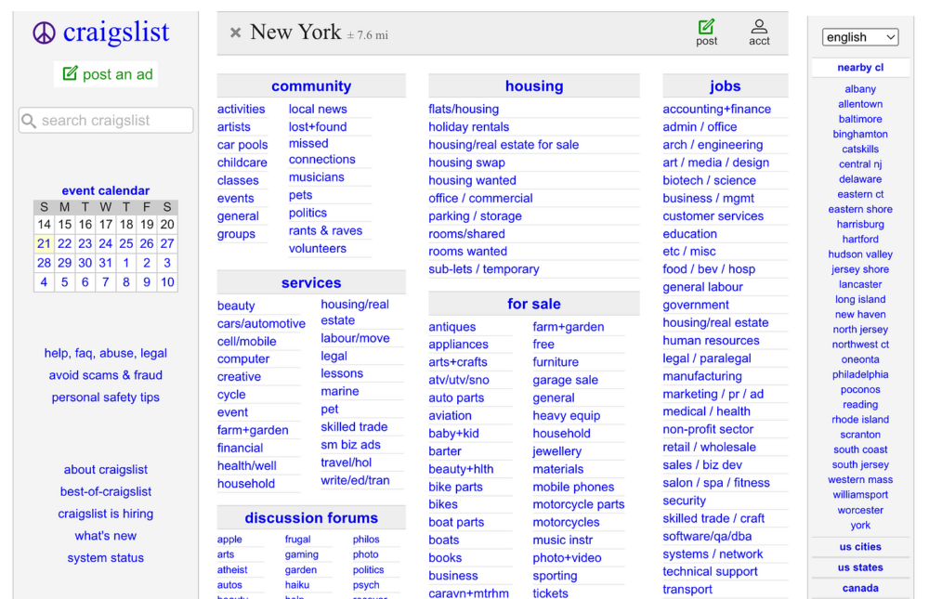
Task: Open garage sale link
Action: (x=565, y=380)
